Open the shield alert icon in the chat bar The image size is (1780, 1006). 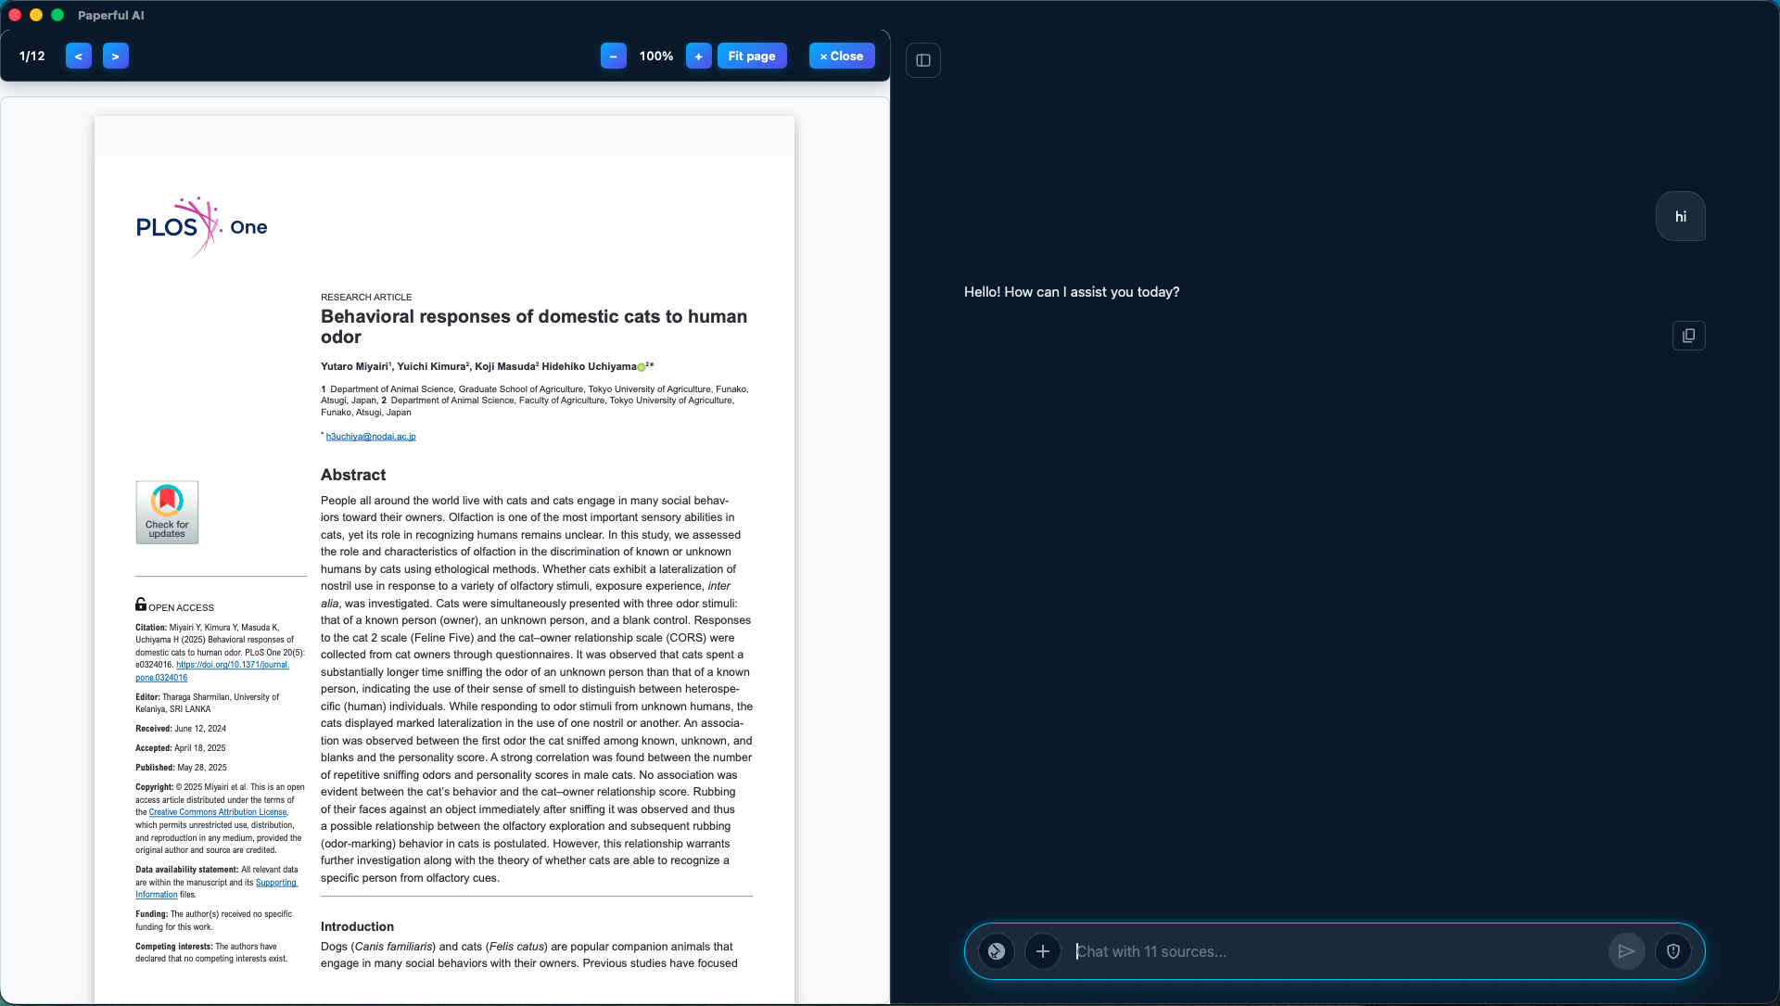coord(1673,951)
